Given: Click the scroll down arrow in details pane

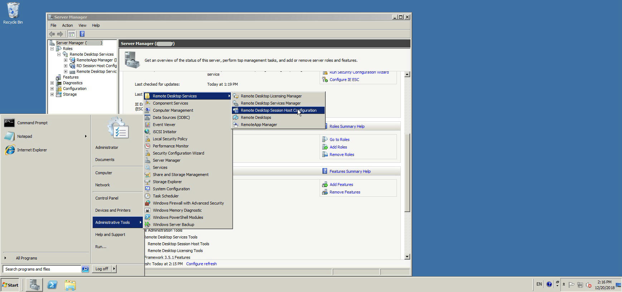Looking at the screenshot, I should pos(407,257).
